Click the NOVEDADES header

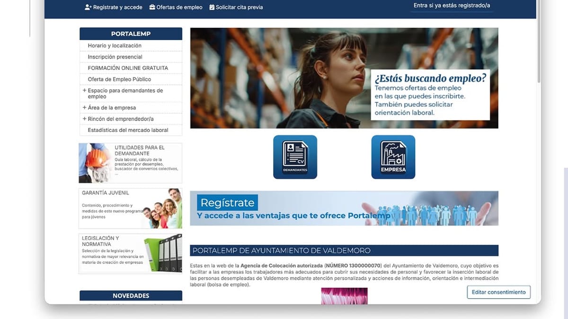[x=131, y=296]
